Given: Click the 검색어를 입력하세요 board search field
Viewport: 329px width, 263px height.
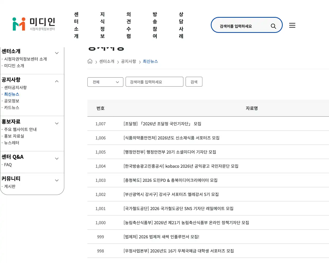Looking at the screenshot, I should coord(154,82).
